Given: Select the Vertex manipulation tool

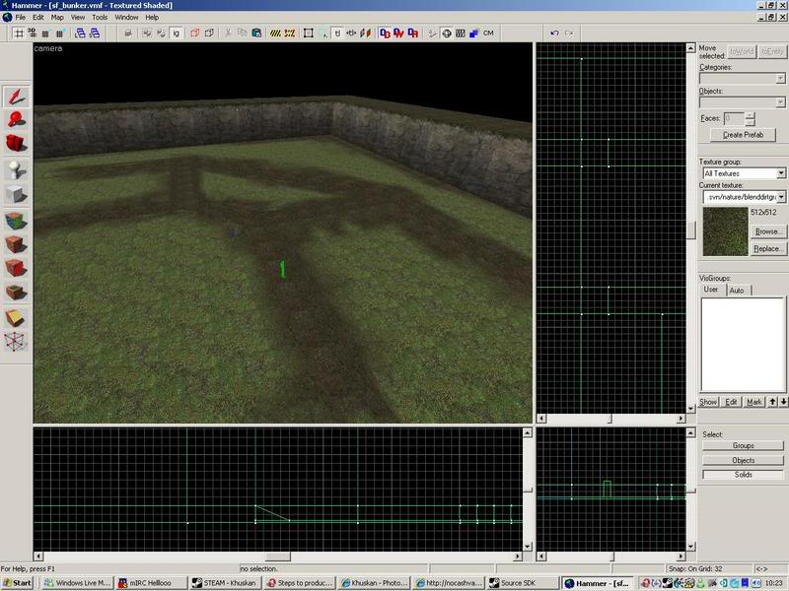Looking at the screenshot, I should [x=17, y=342].
